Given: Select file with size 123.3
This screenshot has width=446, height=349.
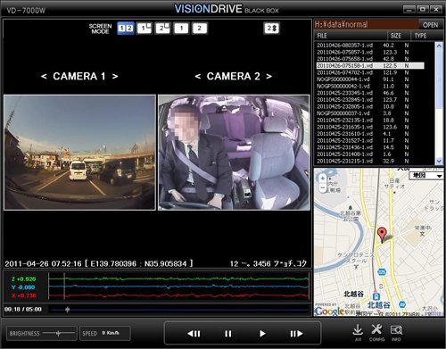Looking at the screenshot, I should tap(370, 52).
